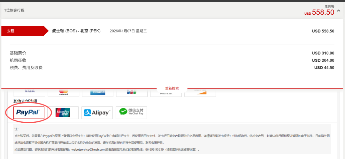Choose the Discover card option

click(200, 92)
